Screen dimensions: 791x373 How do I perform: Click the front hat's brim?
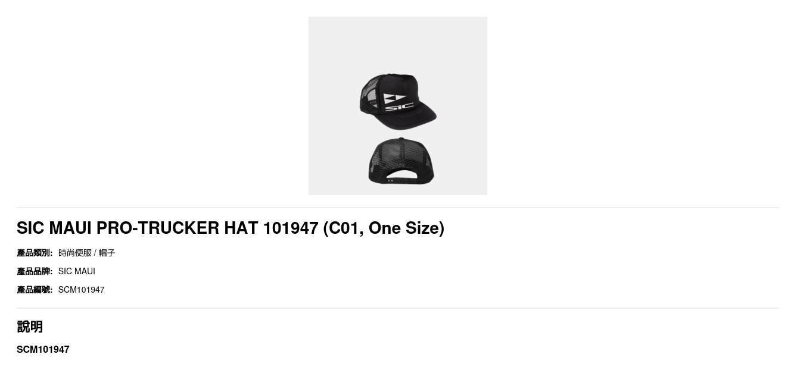(x=417, y=117)
